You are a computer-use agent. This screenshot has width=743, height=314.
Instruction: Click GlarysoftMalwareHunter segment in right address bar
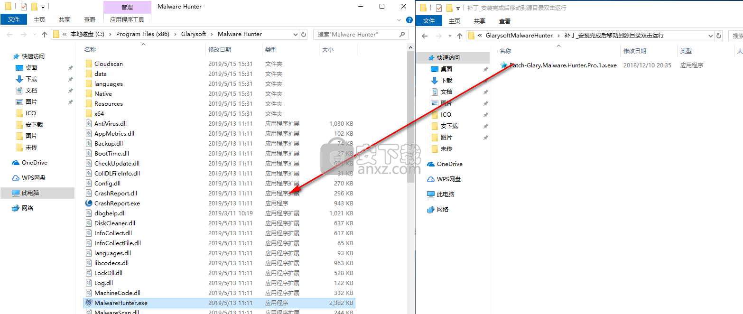(x=519, y=36)
